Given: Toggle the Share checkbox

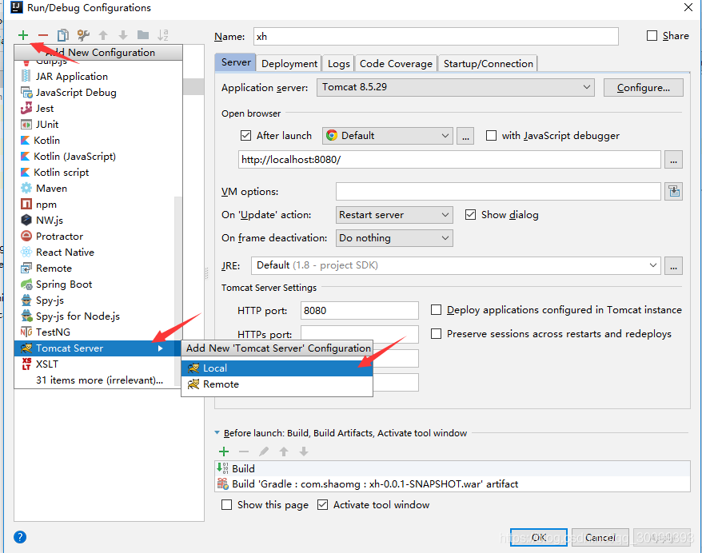Looking at the screenshot, I should (652, 36).
